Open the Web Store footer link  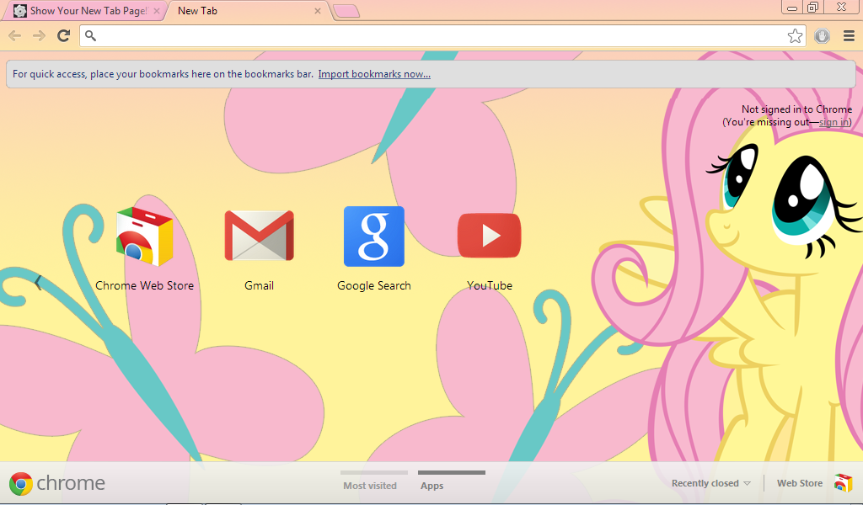pos(800,483)
